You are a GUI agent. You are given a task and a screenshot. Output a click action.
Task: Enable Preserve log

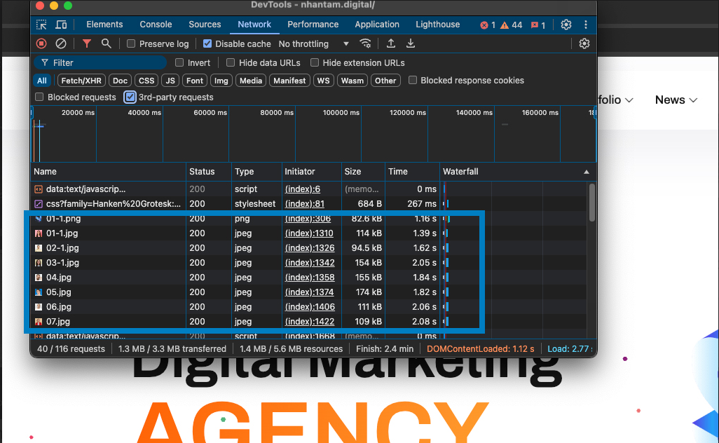pos(130,43)
